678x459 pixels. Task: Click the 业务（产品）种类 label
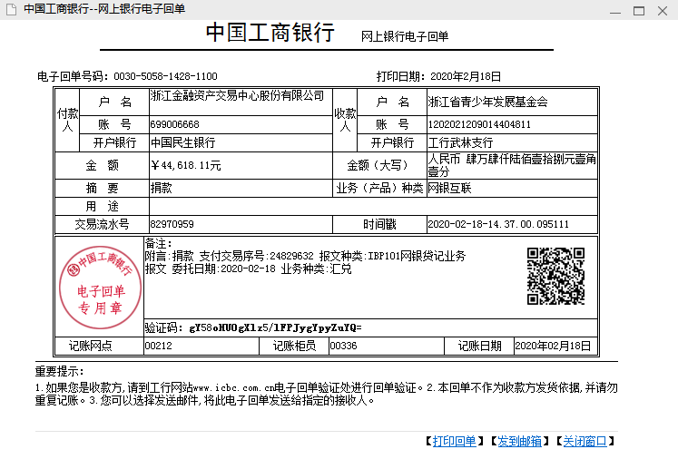pyautogui.click(x=379, y=188)
